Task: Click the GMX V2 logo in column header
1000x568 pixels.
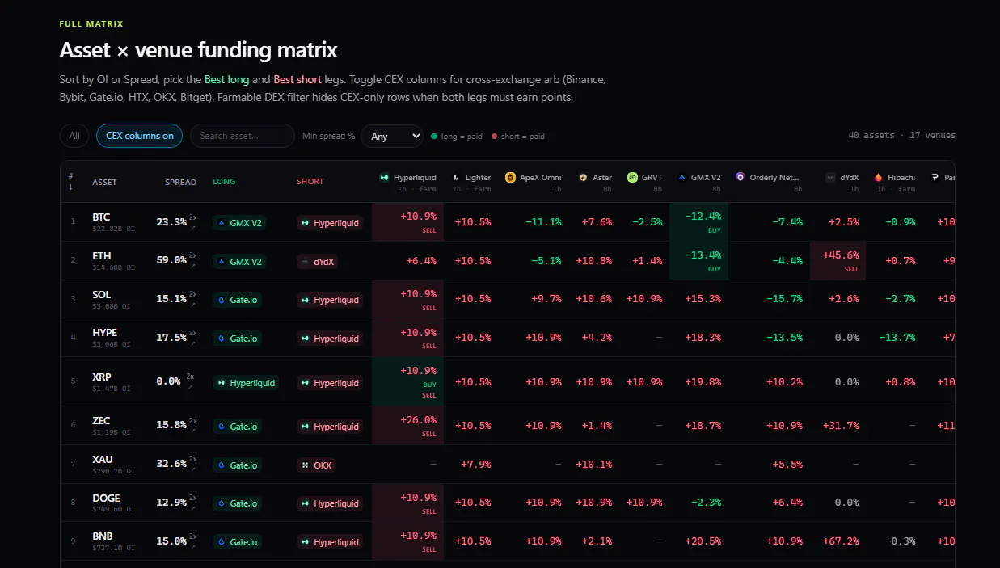Action: [681, 177]
